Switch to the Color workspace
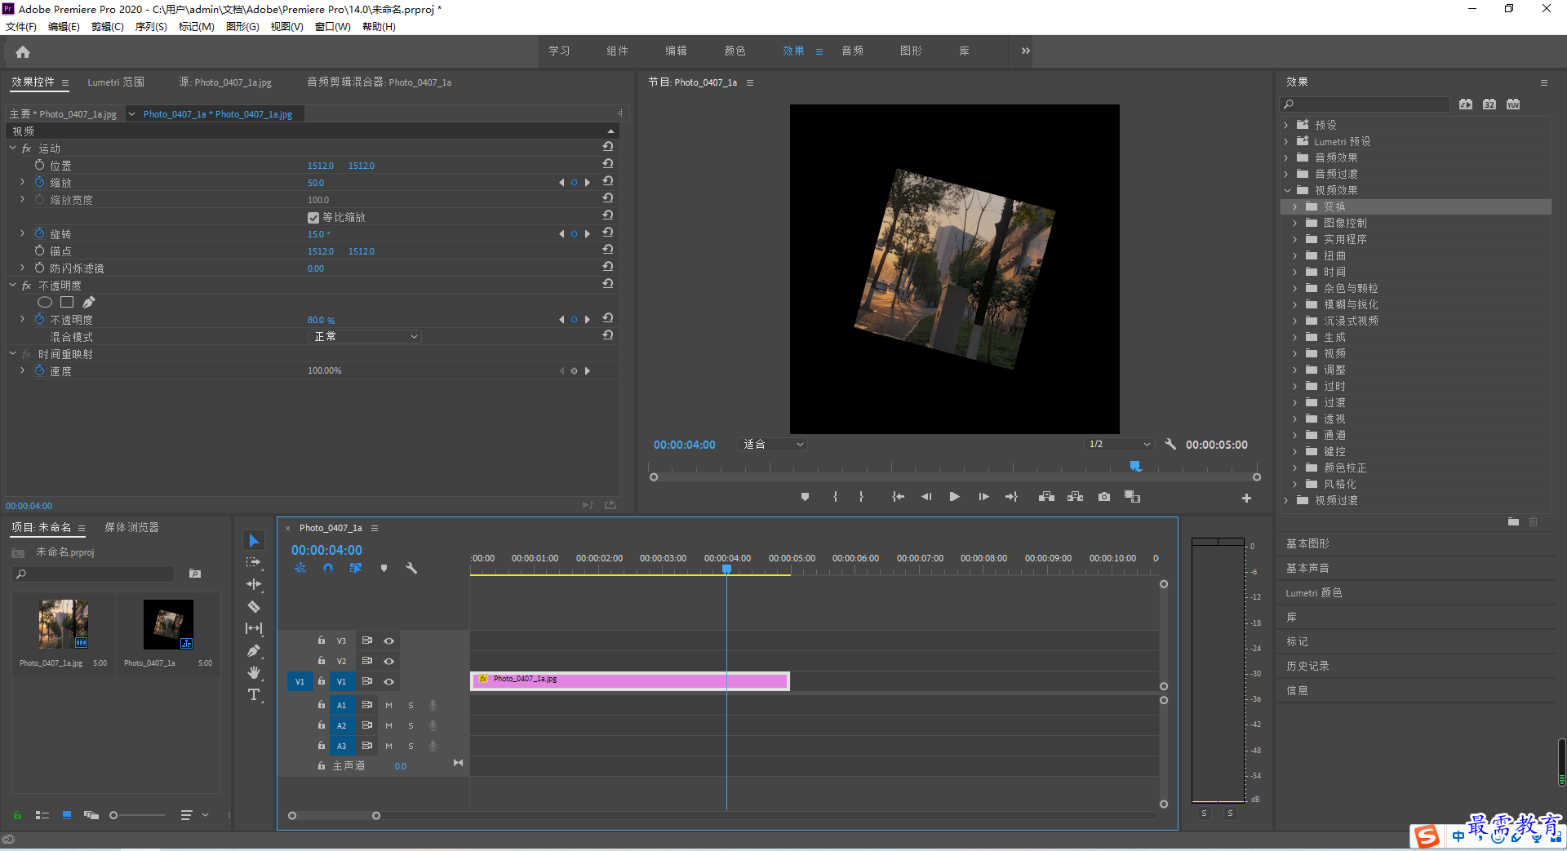Screen dimensions: 1567x851 [735, 51]
